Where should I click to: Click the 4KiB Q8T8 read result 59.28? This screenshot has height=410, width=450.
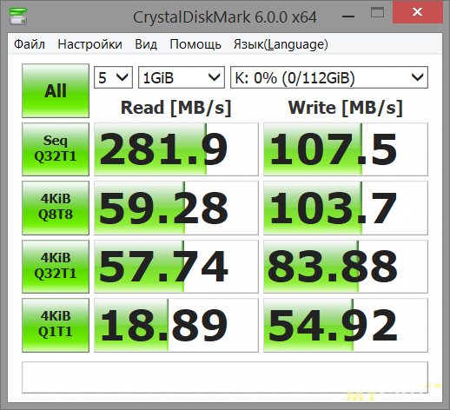(176, 208)
